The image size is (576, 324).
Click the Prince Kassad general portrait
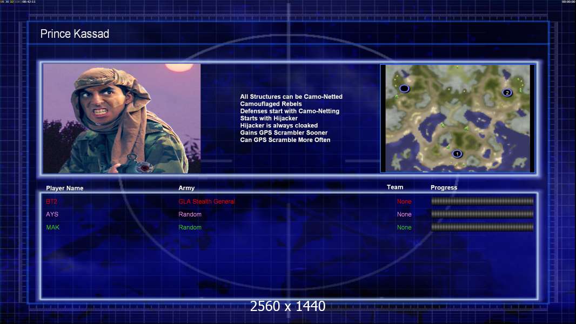122,118
